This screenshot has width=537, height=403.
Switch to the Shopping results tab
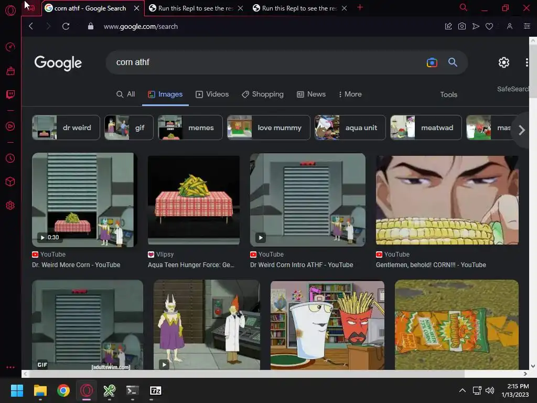click(262, 94)
